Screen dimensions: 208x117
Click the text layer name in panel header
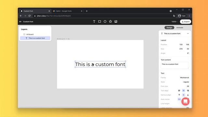(x=172, y=33)
